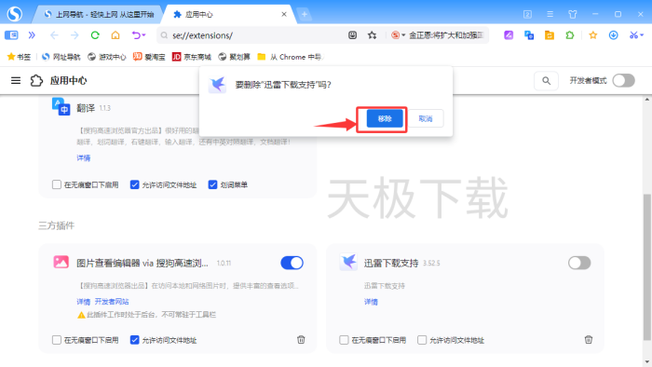The width and height of the screenshot is (652, 367).
Task: Check 在无痕窗口下启用 for 图片查看编辑器
Action: [57, 340]
